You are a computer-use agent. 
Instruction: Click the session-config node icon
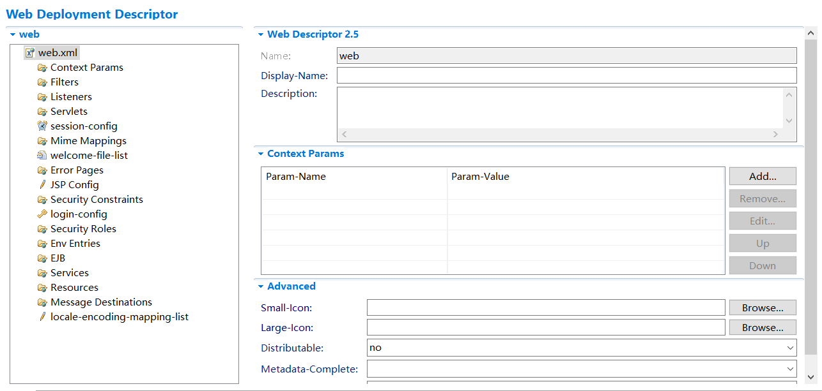tap(42, 126)
